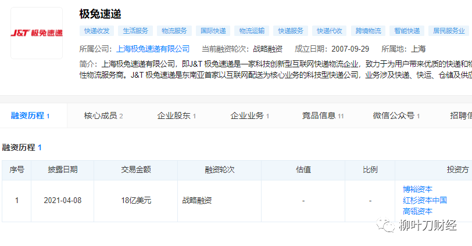The image size is (472, 246).
Task: Open the 博裕资本 investor link
Action: click(x=417, y=189)
